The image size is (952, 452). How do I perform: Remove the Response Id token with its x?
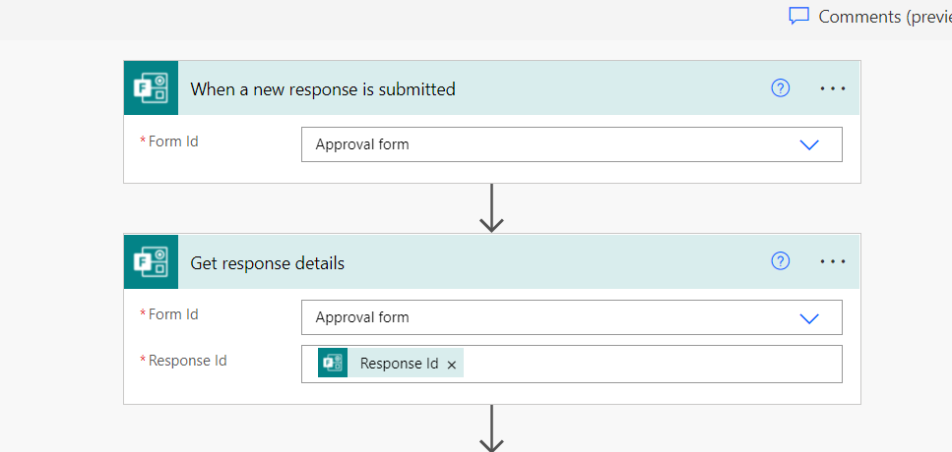(x=451, y=365)
